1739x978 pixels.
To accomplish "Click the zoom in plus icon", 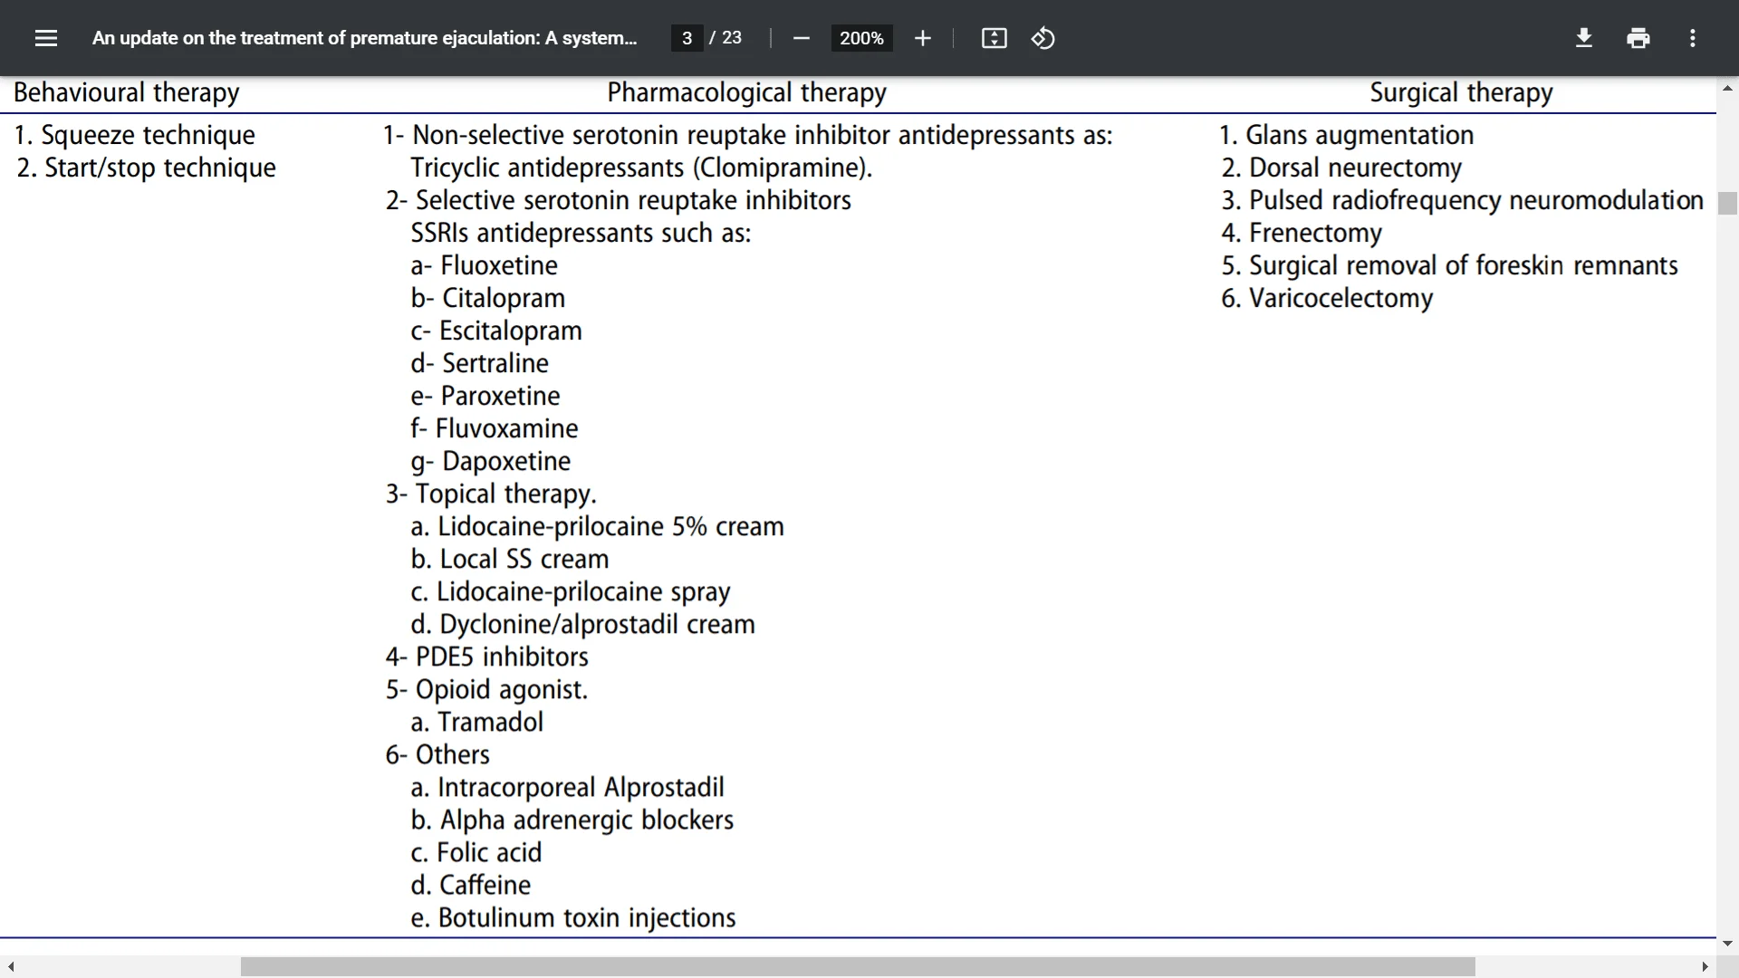I will tap(922, 38).
